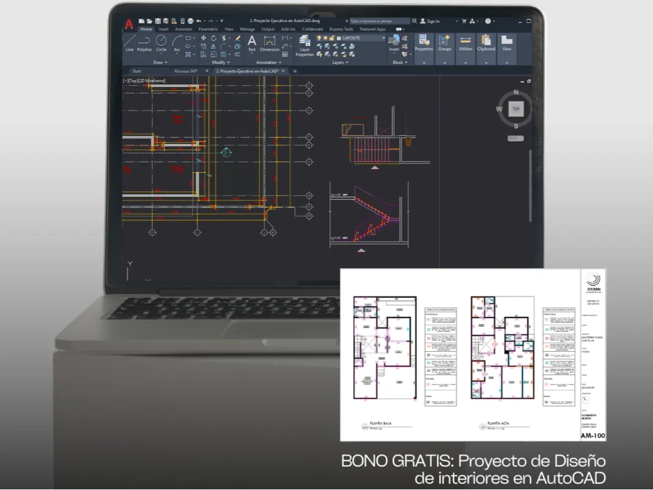Click the search magnifier icon
The width and height of the screenshot is (653, 490).
pos(415,21)
